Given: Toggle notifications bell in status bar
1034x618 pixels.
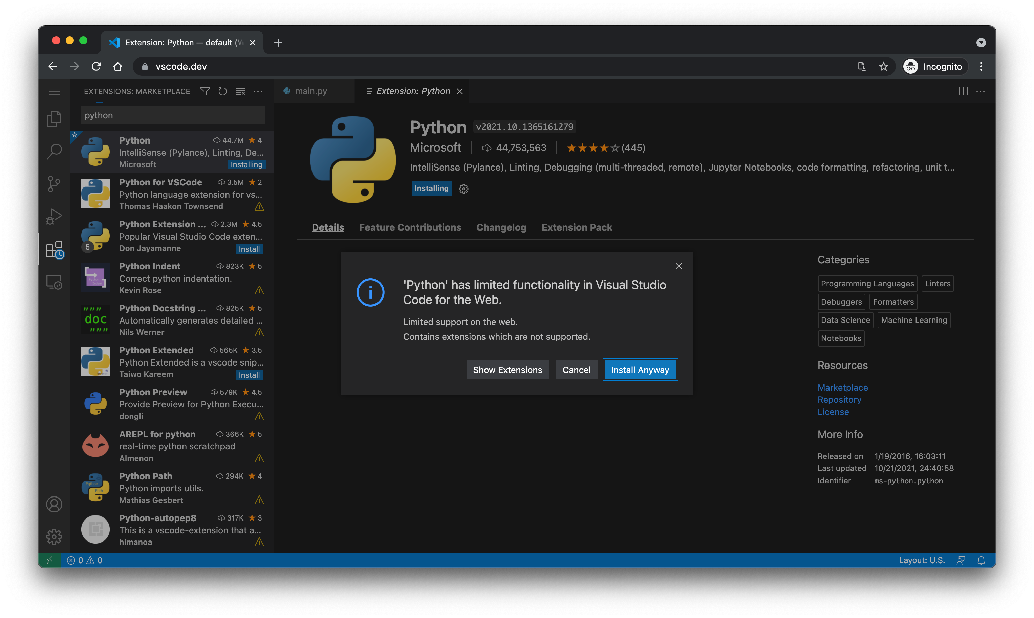Looking at the screenshot, I should [x=981, y=560].
